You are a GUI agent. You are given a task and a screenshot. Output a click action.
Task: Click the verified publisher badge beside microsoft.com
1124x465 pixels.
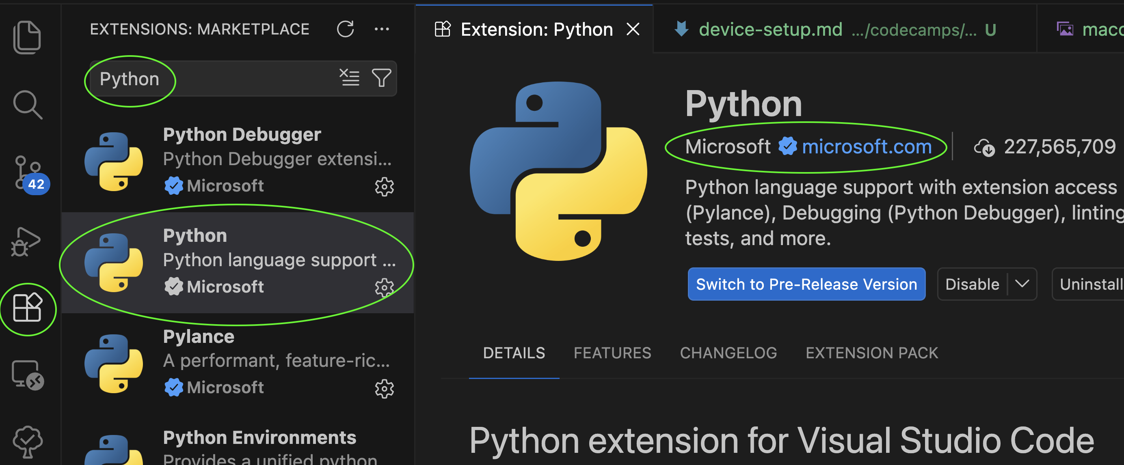point(788,146)
